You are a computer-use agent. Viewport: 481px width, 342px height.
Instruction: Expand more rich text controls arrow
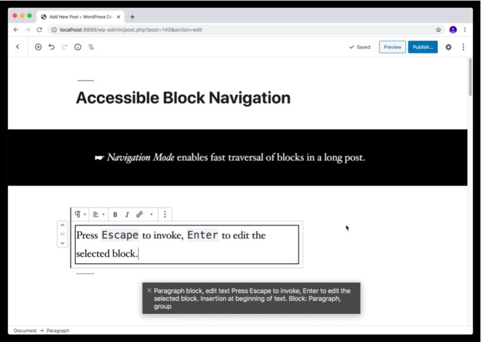click(151, 215)
